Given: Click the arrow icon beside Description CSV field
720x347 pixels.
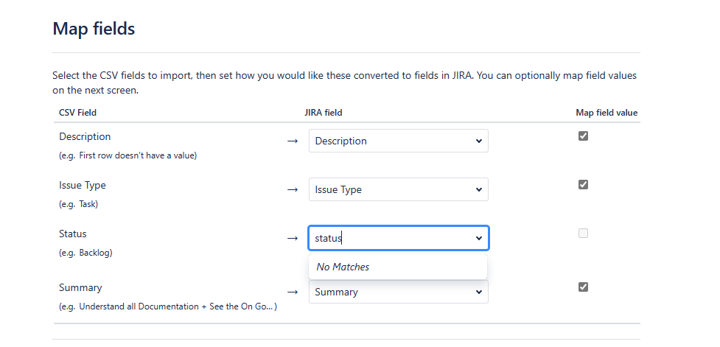Looking at the screenshot, I should [x=293, y=141].
